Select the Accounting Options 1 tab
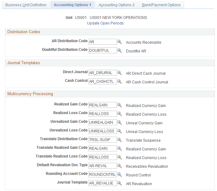 coord(72,5)
